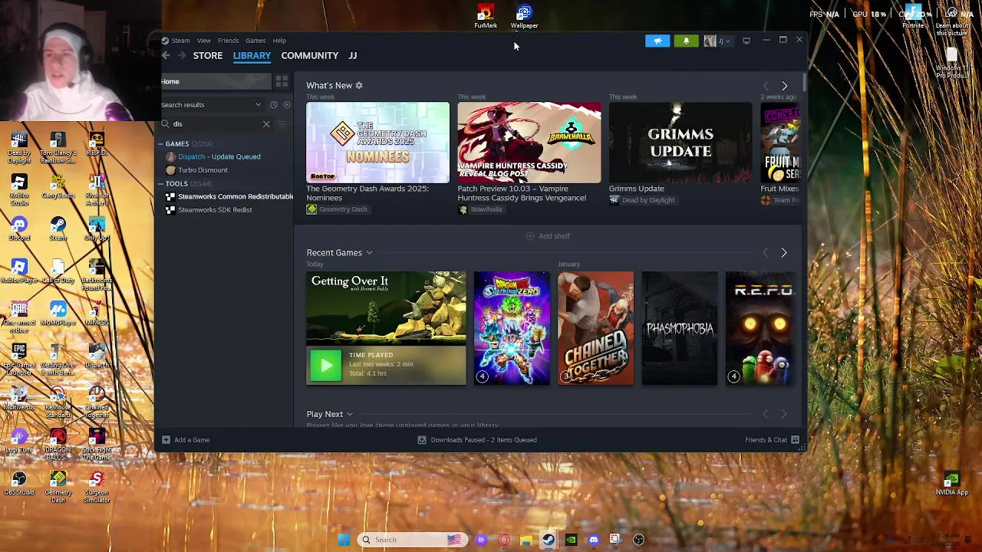The width and height of the screenshot is (982, 552).
Task: Select Dispatch - Update Queued in library
Action: 219,156
